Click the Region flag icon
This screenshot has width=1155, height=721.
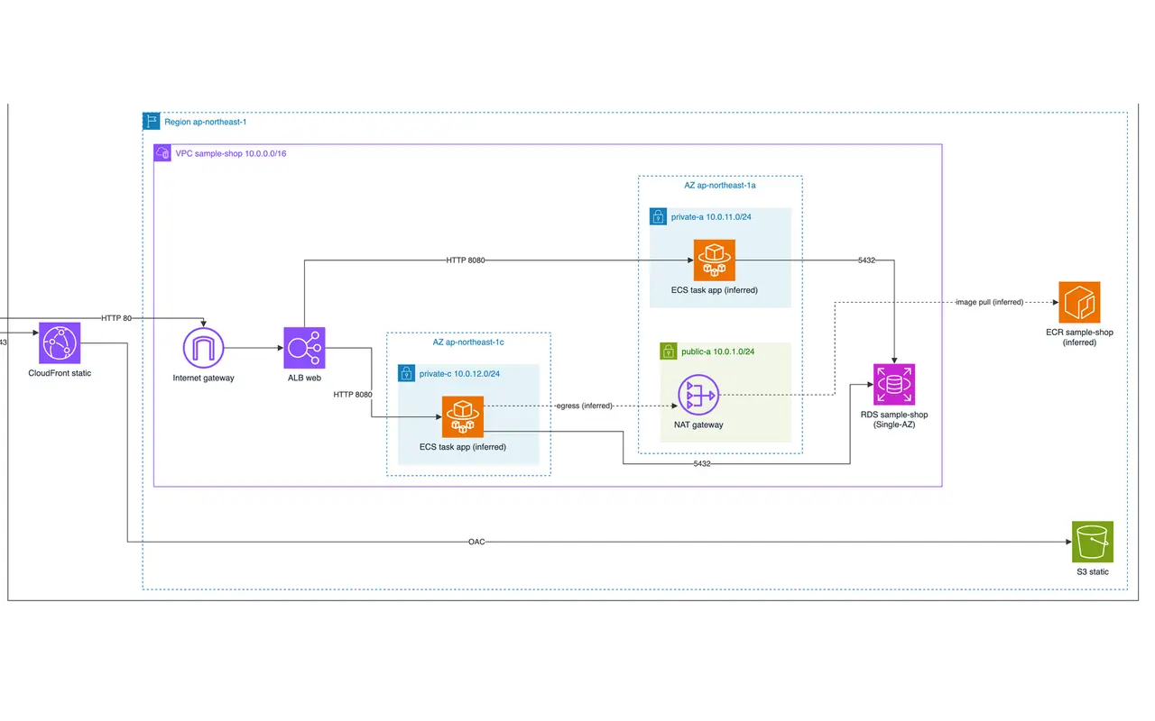pos(152,122)
